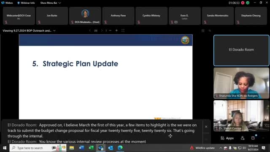The height and width of the screenshot is (152, 270).
Task: Select the Cynthia Whitney participant tile
Action: point(151,16)
